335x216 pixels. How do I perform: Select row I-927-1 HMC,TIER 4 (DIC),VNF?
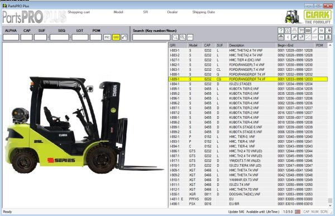pos(248,60)
